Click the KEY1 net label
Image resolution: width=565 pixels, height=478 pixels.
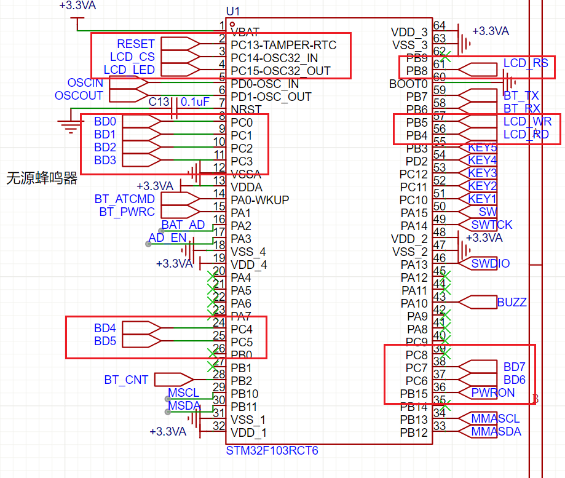click(483, 199)
